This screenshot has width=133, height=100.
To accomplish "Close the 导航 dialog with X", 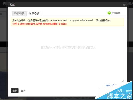I will (x=124, y=5).
